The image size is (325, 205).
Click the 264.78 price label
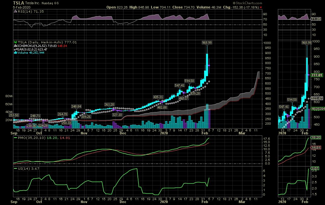[x=62, y=114]
